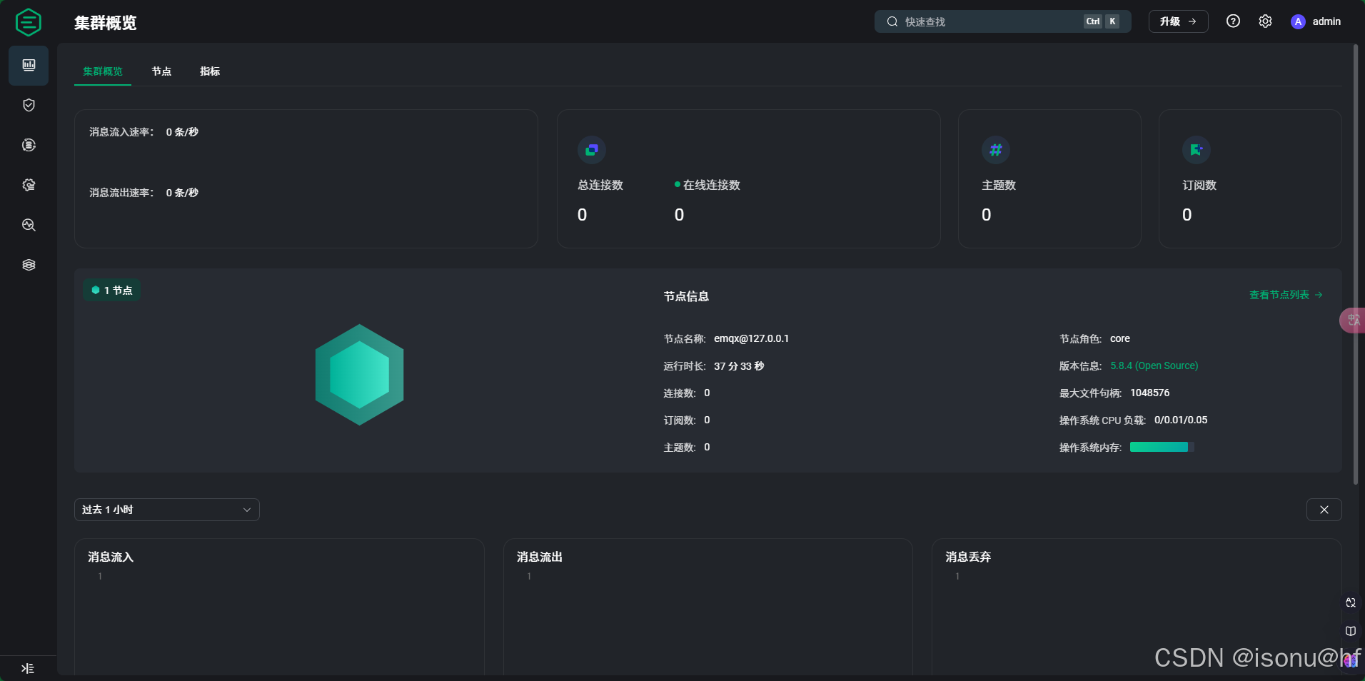Open the help question mark icon
The image size is (1365, 681).
pyautogui.click(x=1233, y=21)
